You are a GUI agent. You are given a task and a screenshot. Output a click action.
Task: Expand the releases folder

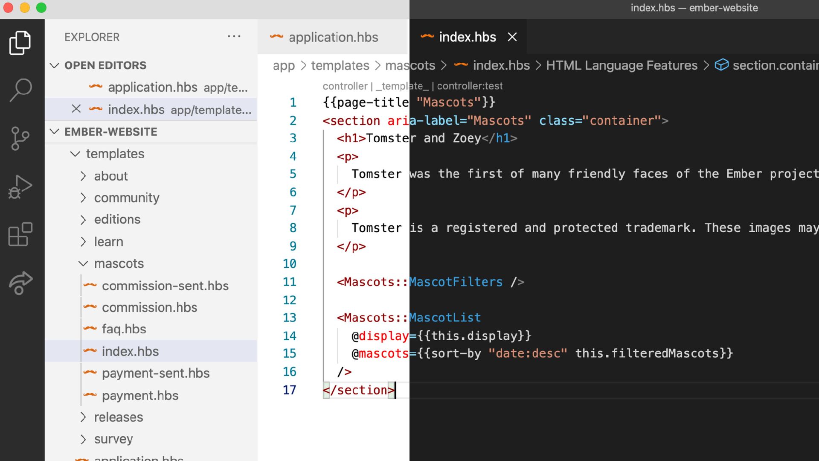point(83,417)
